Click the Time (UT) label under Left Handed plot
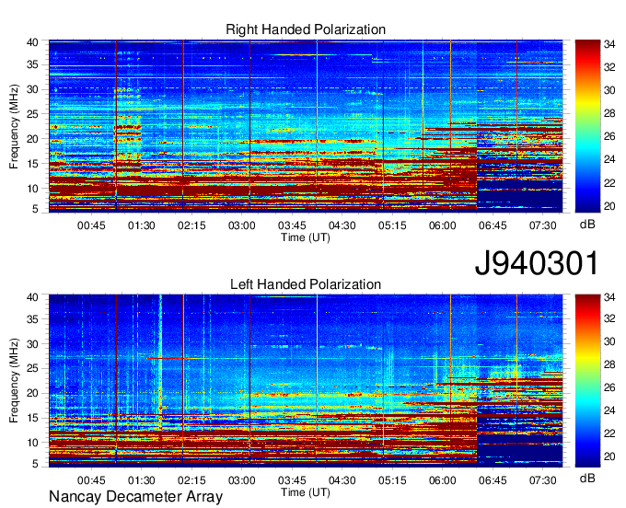Screen dimensions: 626x508 tap(306, 492)
